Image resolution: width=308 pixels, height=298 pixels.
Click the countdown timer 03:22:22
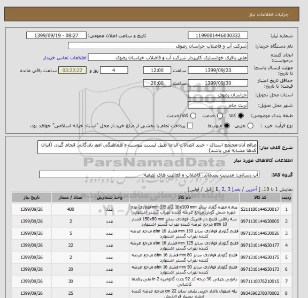coord(72,70)
